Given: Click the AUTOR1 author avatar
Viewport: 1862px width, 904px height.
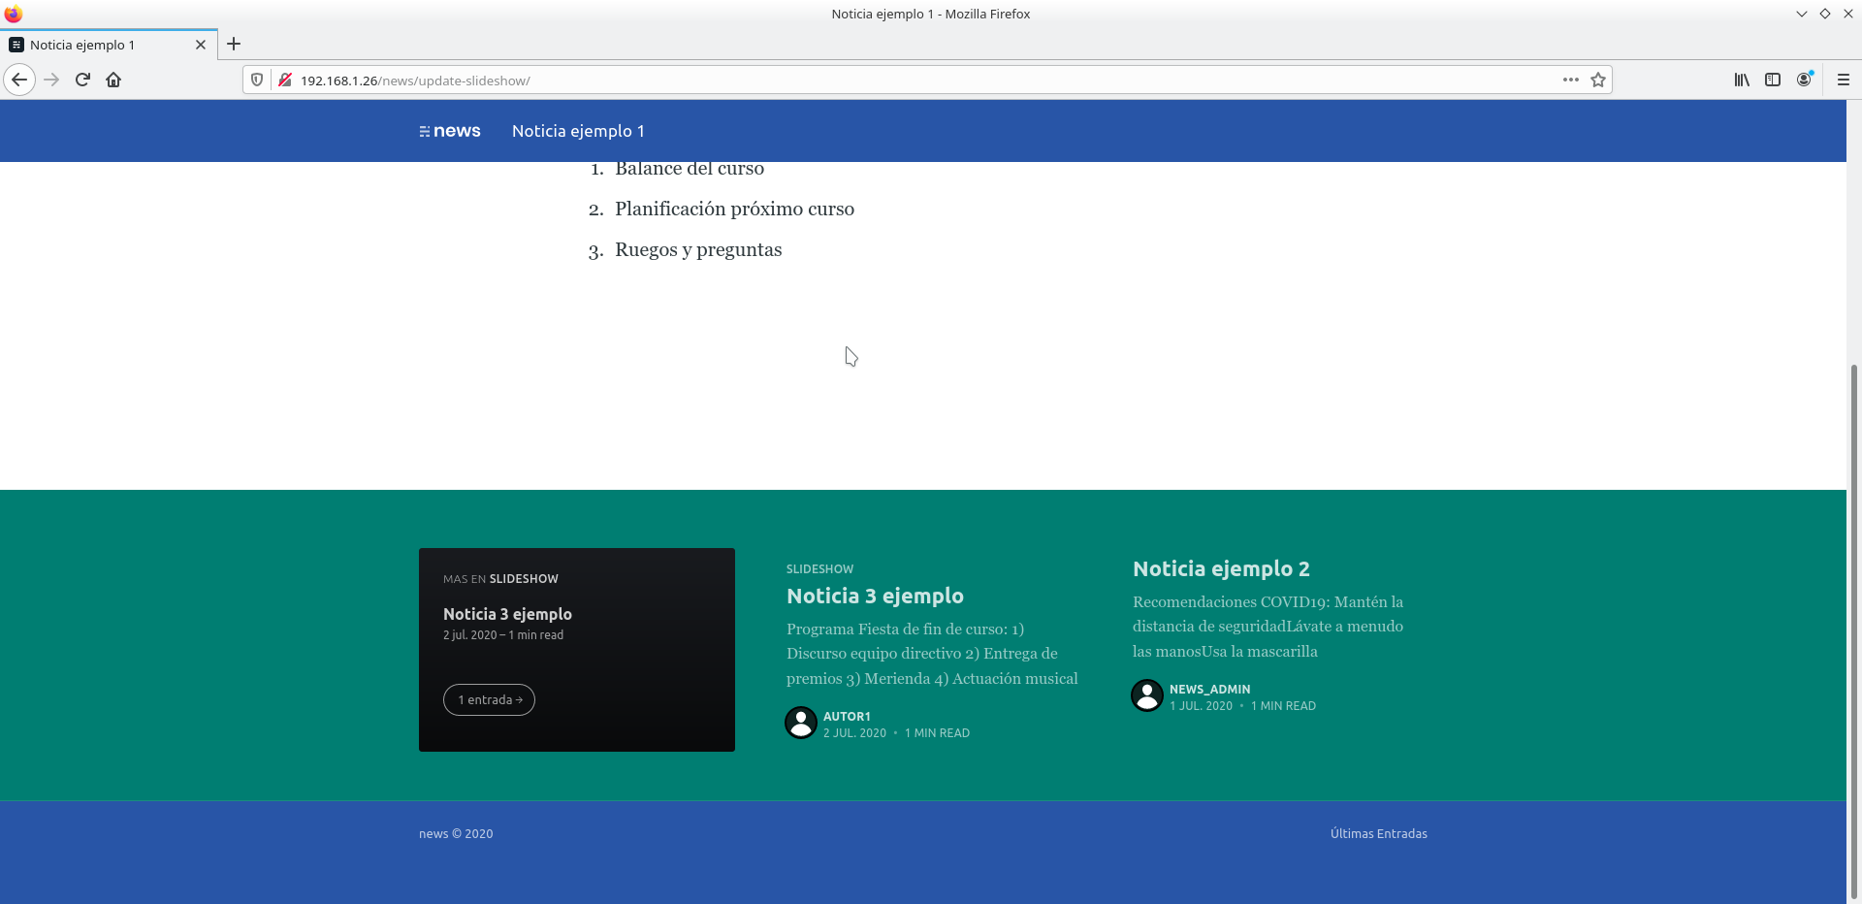Looking at the screenshot, I should click(801, 723).
